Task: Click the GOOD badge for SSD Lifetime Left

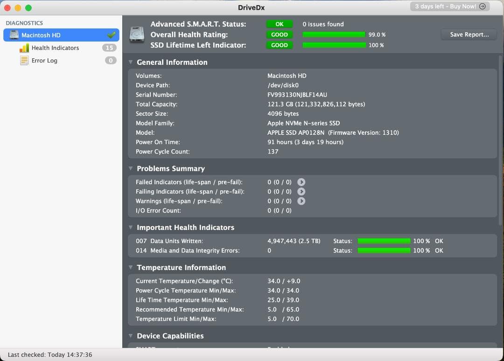Action: pyautogui.click(x=279, y=45)
